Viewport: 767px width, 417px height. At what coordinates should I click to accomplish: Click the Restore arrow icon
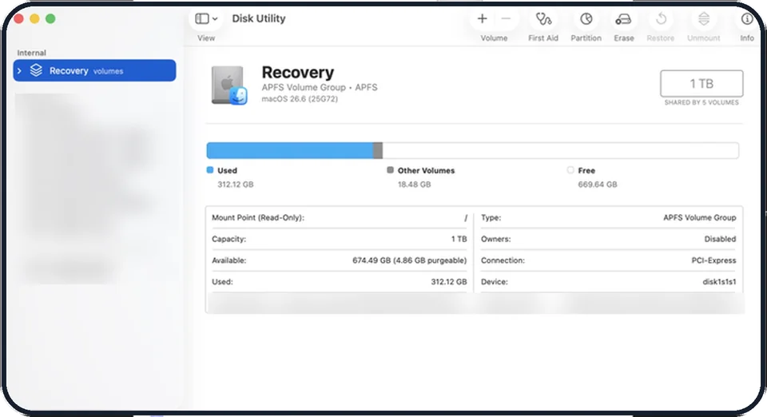click(661, 18)
